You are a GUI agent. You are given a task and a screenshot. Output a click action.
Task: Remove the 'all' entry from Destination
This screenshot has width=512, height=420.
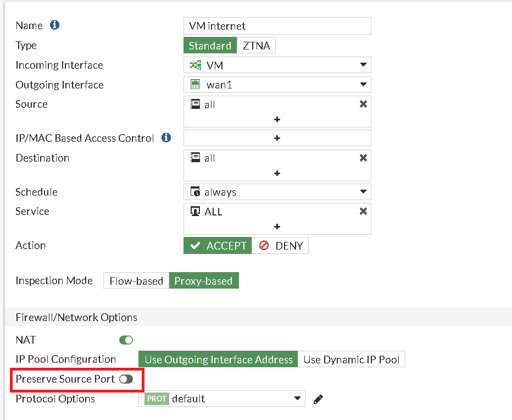pyautogui.click(x=363, y=158)
